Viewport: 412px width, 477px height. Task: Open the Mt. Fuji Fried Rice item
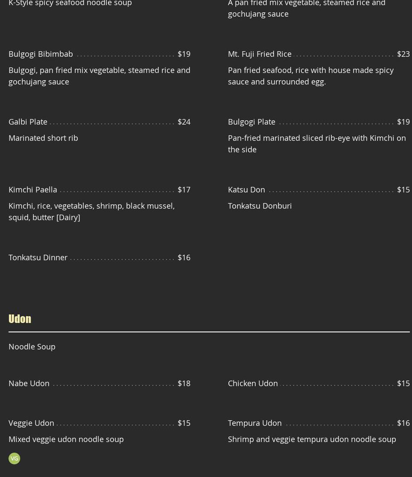[260, 54]
